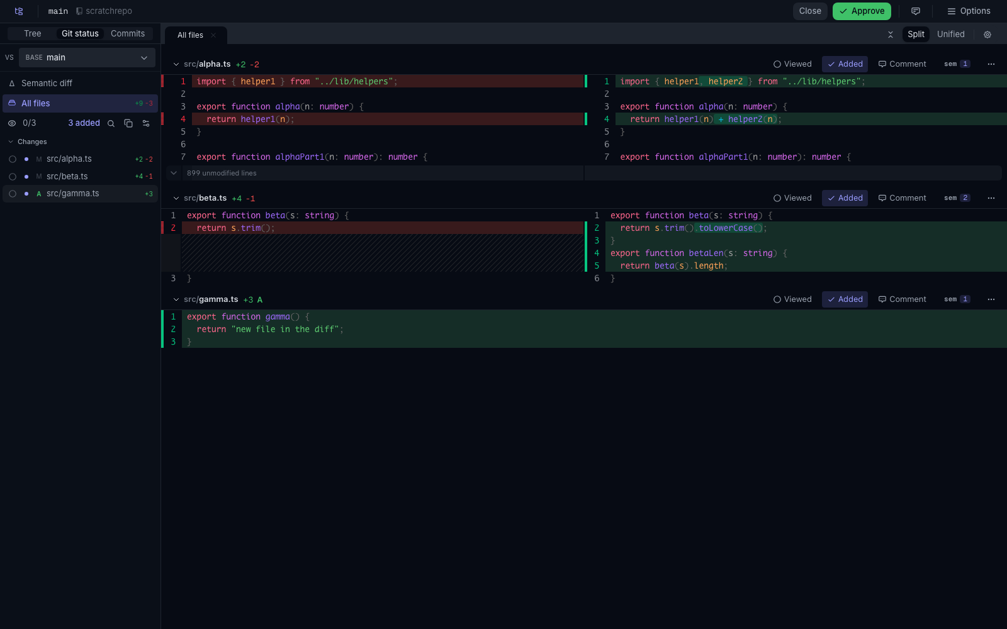Open sem 1 badge for src/gamma.ts
1007x629 pixels.
[x=957, y=299]
